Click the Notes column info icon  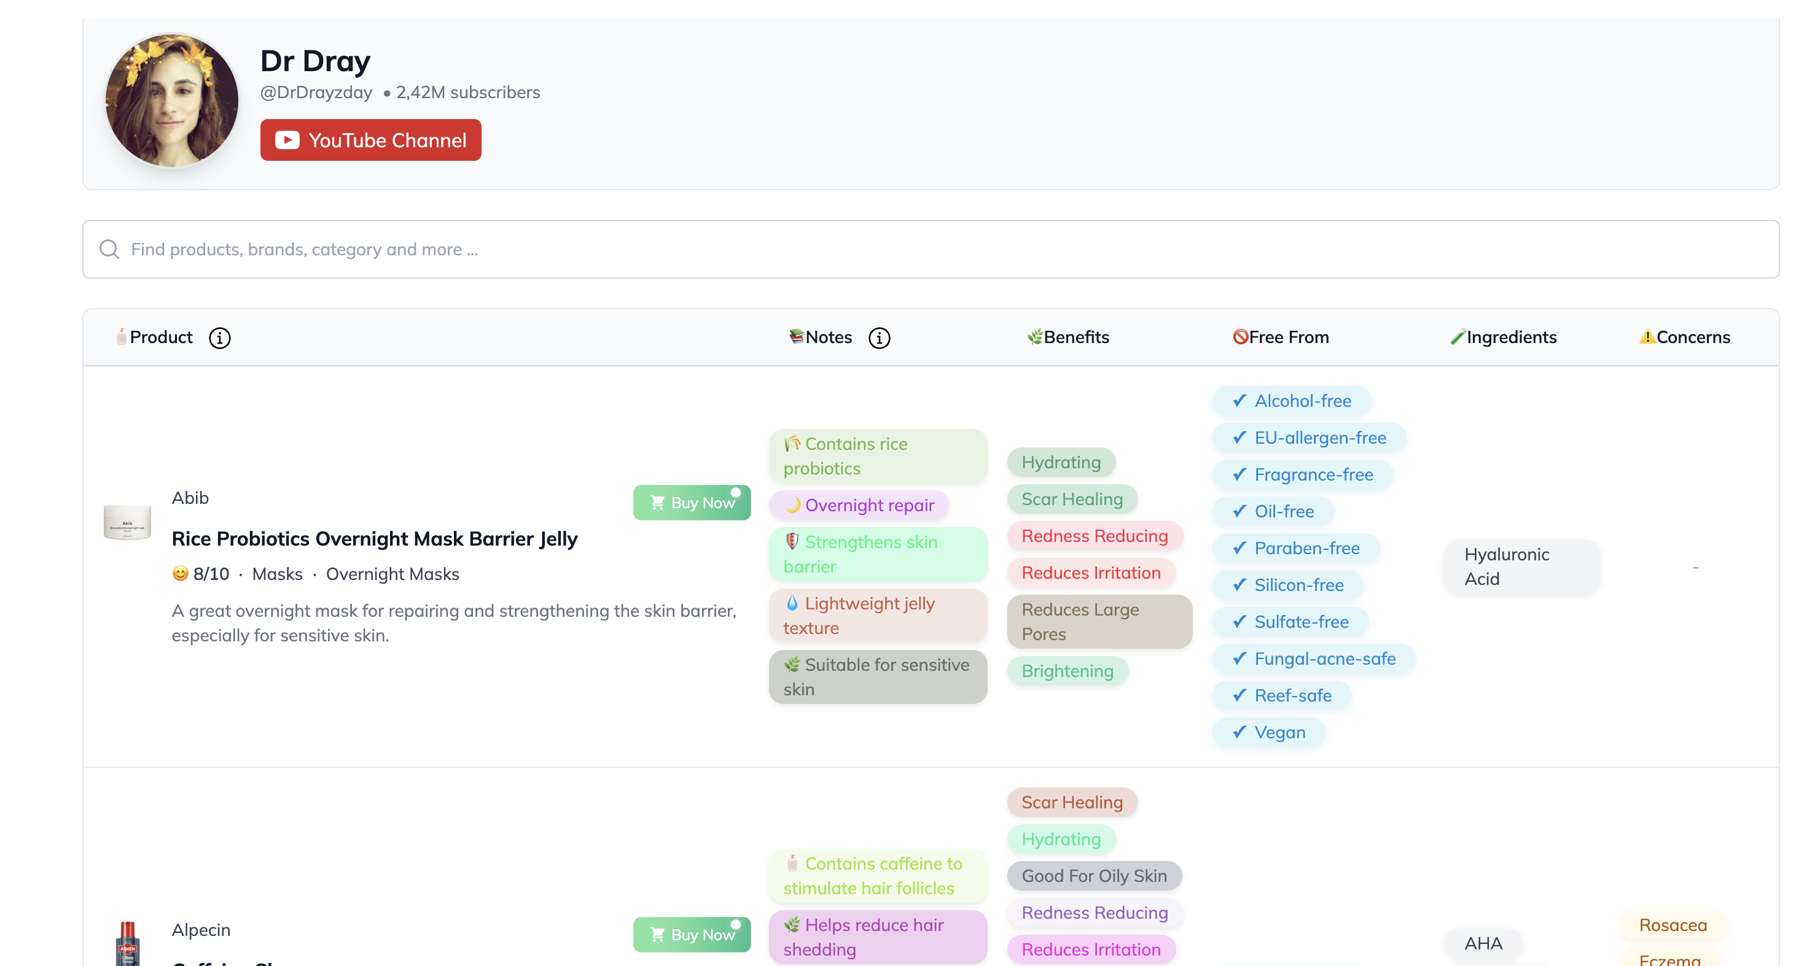pos(878,338)
